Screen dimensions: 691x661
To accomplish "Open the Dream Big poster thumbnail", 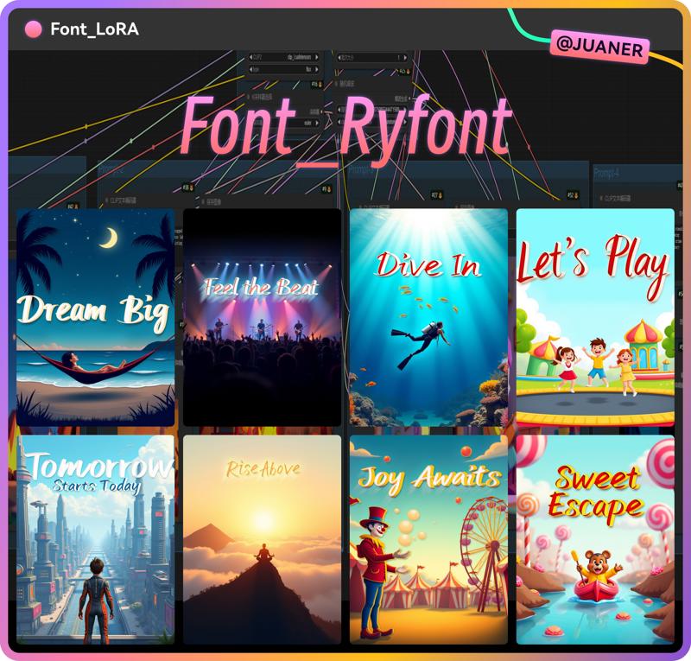I will coord(96,317).
